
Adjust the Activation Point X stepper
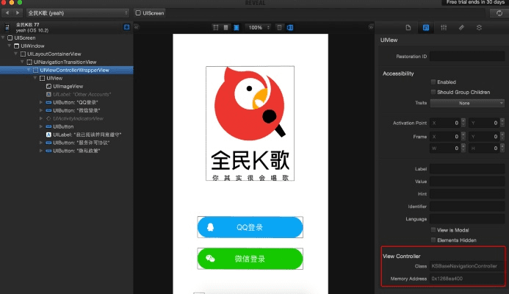pos(463,123)
